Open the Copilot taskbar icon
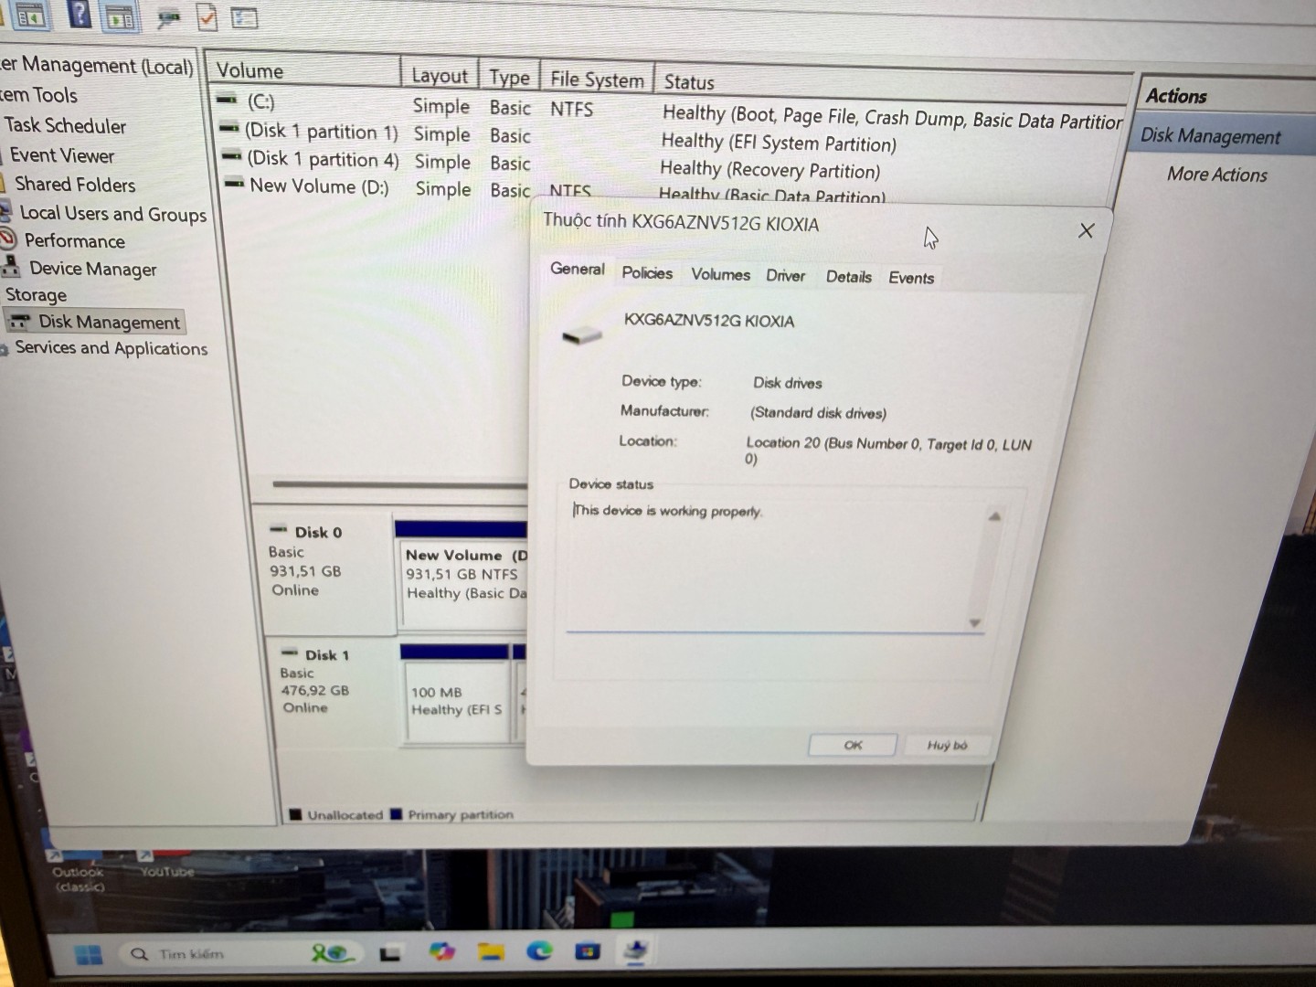Image resolution: width=1316 pixels, height=987 pixels. click(442, 952)
